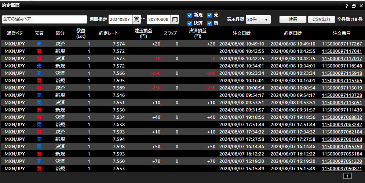Click the end date field 20240808
The height and width of the screenshot is (183, 365).
(x=158, y=19)
